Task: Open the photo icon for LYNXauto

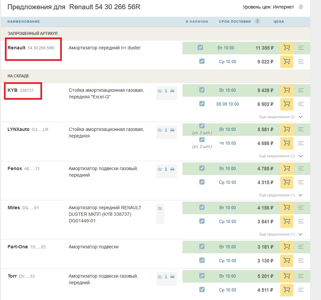Action: [x=160, y=130]
